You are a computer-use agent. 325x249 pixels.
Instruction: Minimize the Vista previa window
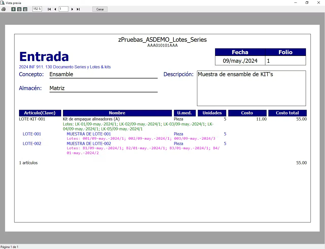(x=296, y=3)
